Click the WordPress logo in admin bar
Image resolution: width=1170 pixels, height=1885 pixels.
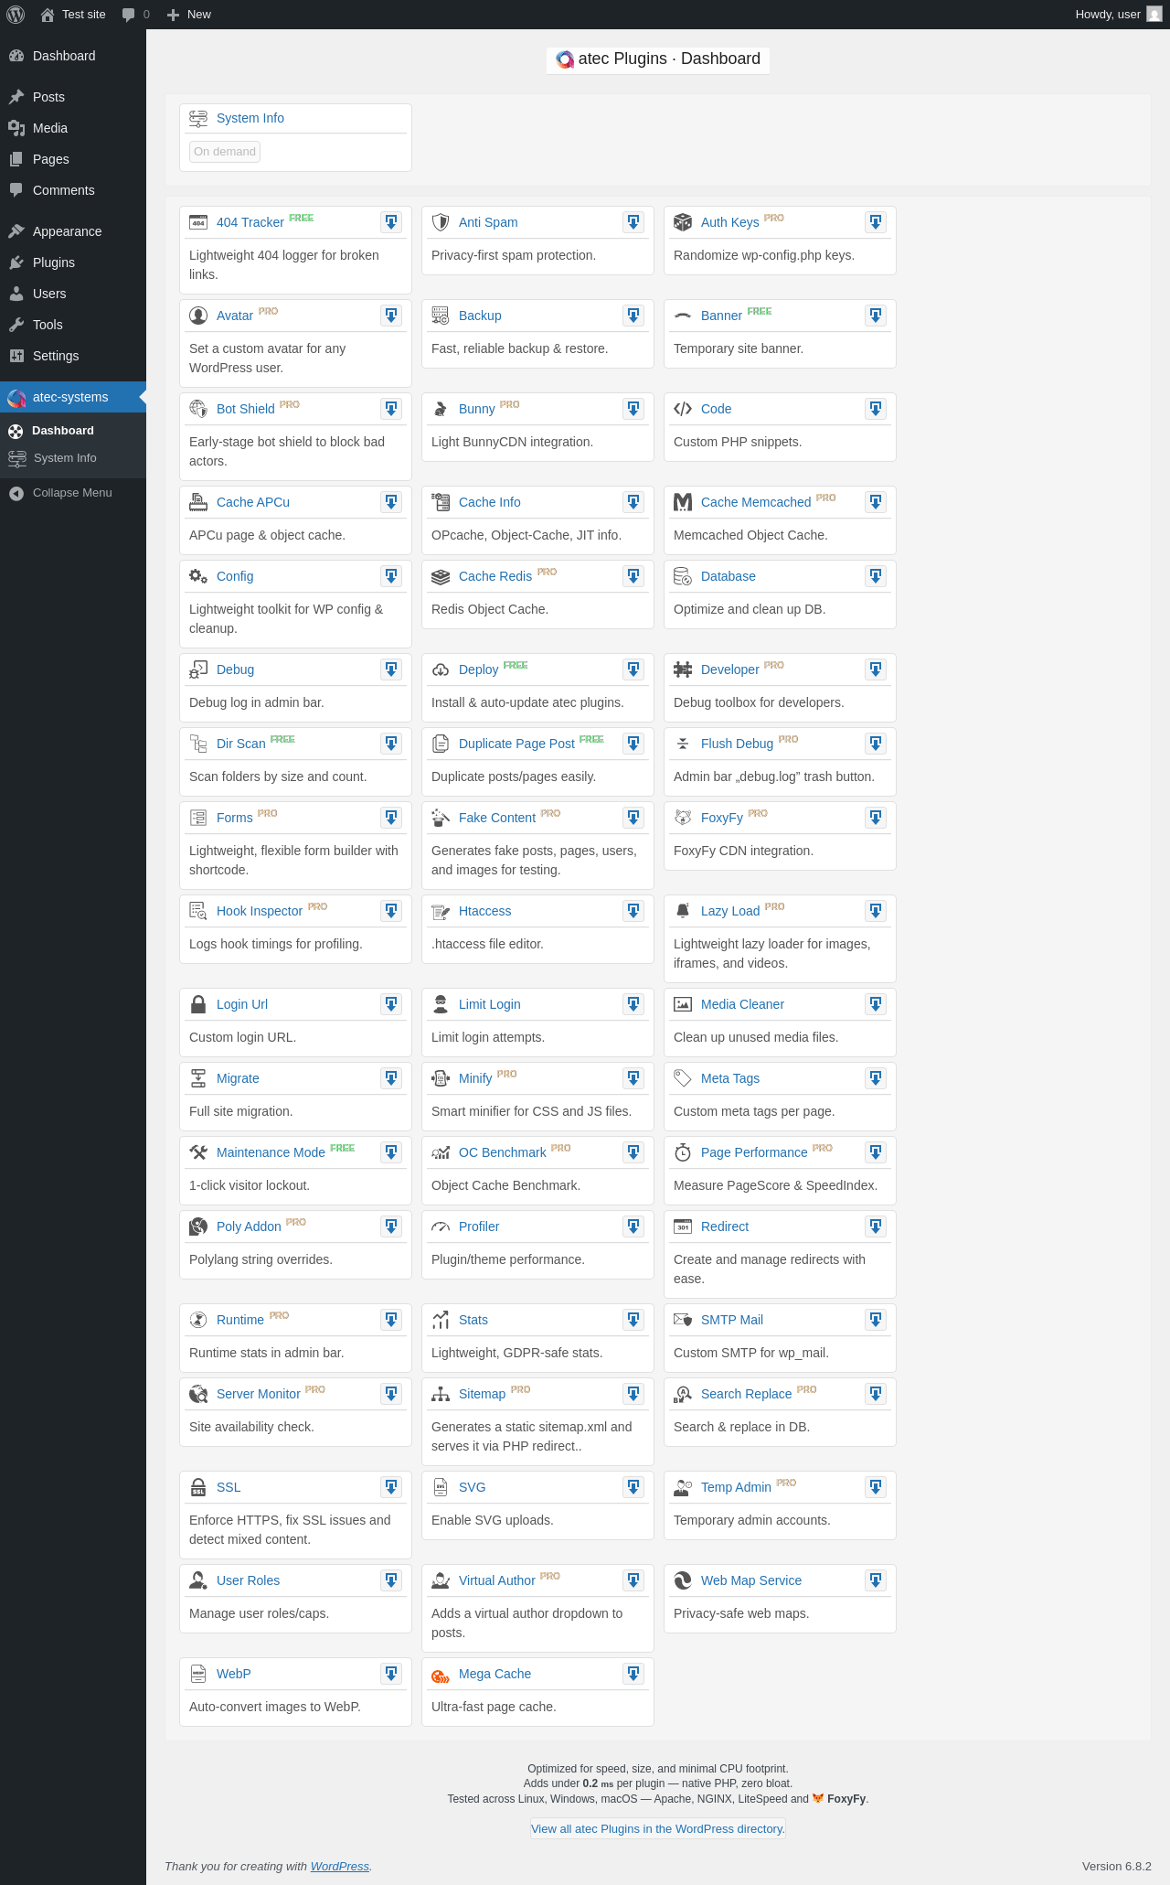pos(15,15)
